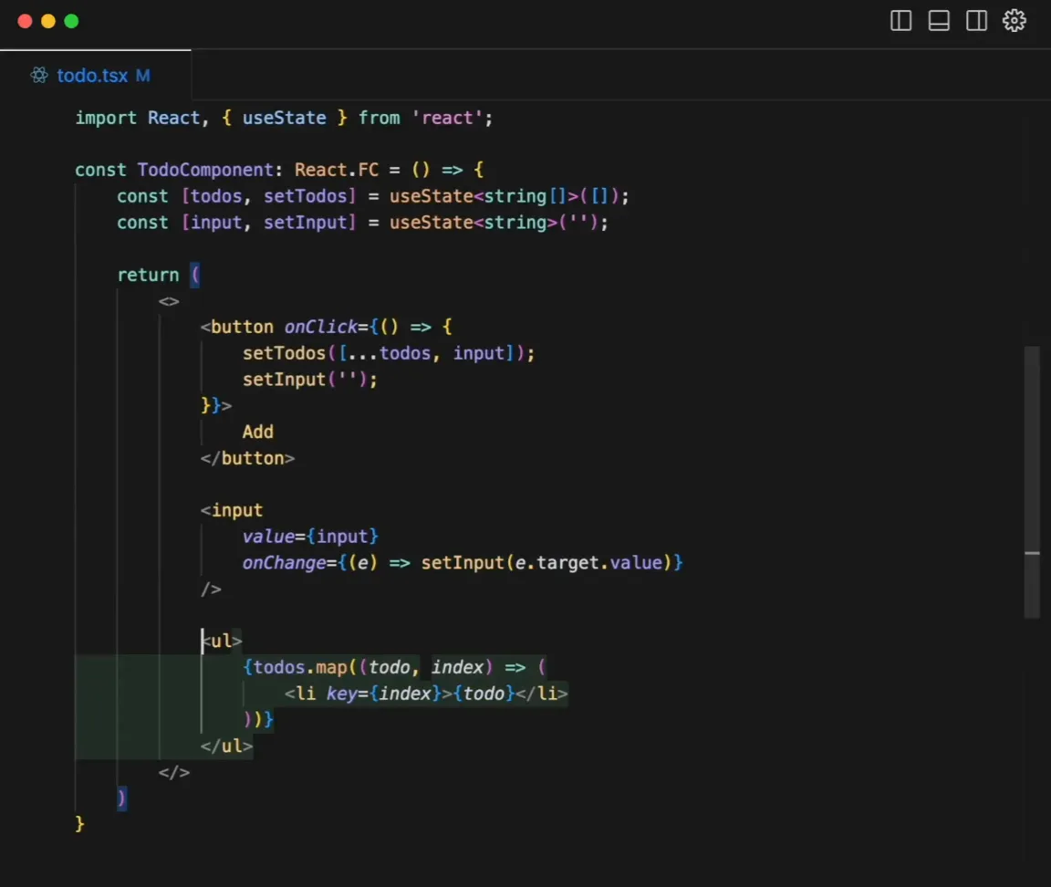The image size is (1051, 887).
Task: Open settings with the gear icon
Action: tap(1014, 21)
